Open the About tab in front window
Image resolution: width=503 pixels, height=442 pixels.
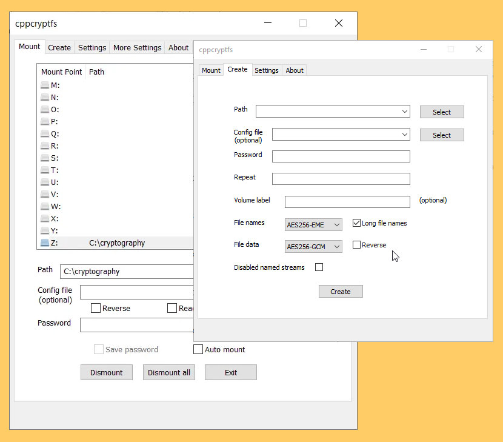point(295,70)
